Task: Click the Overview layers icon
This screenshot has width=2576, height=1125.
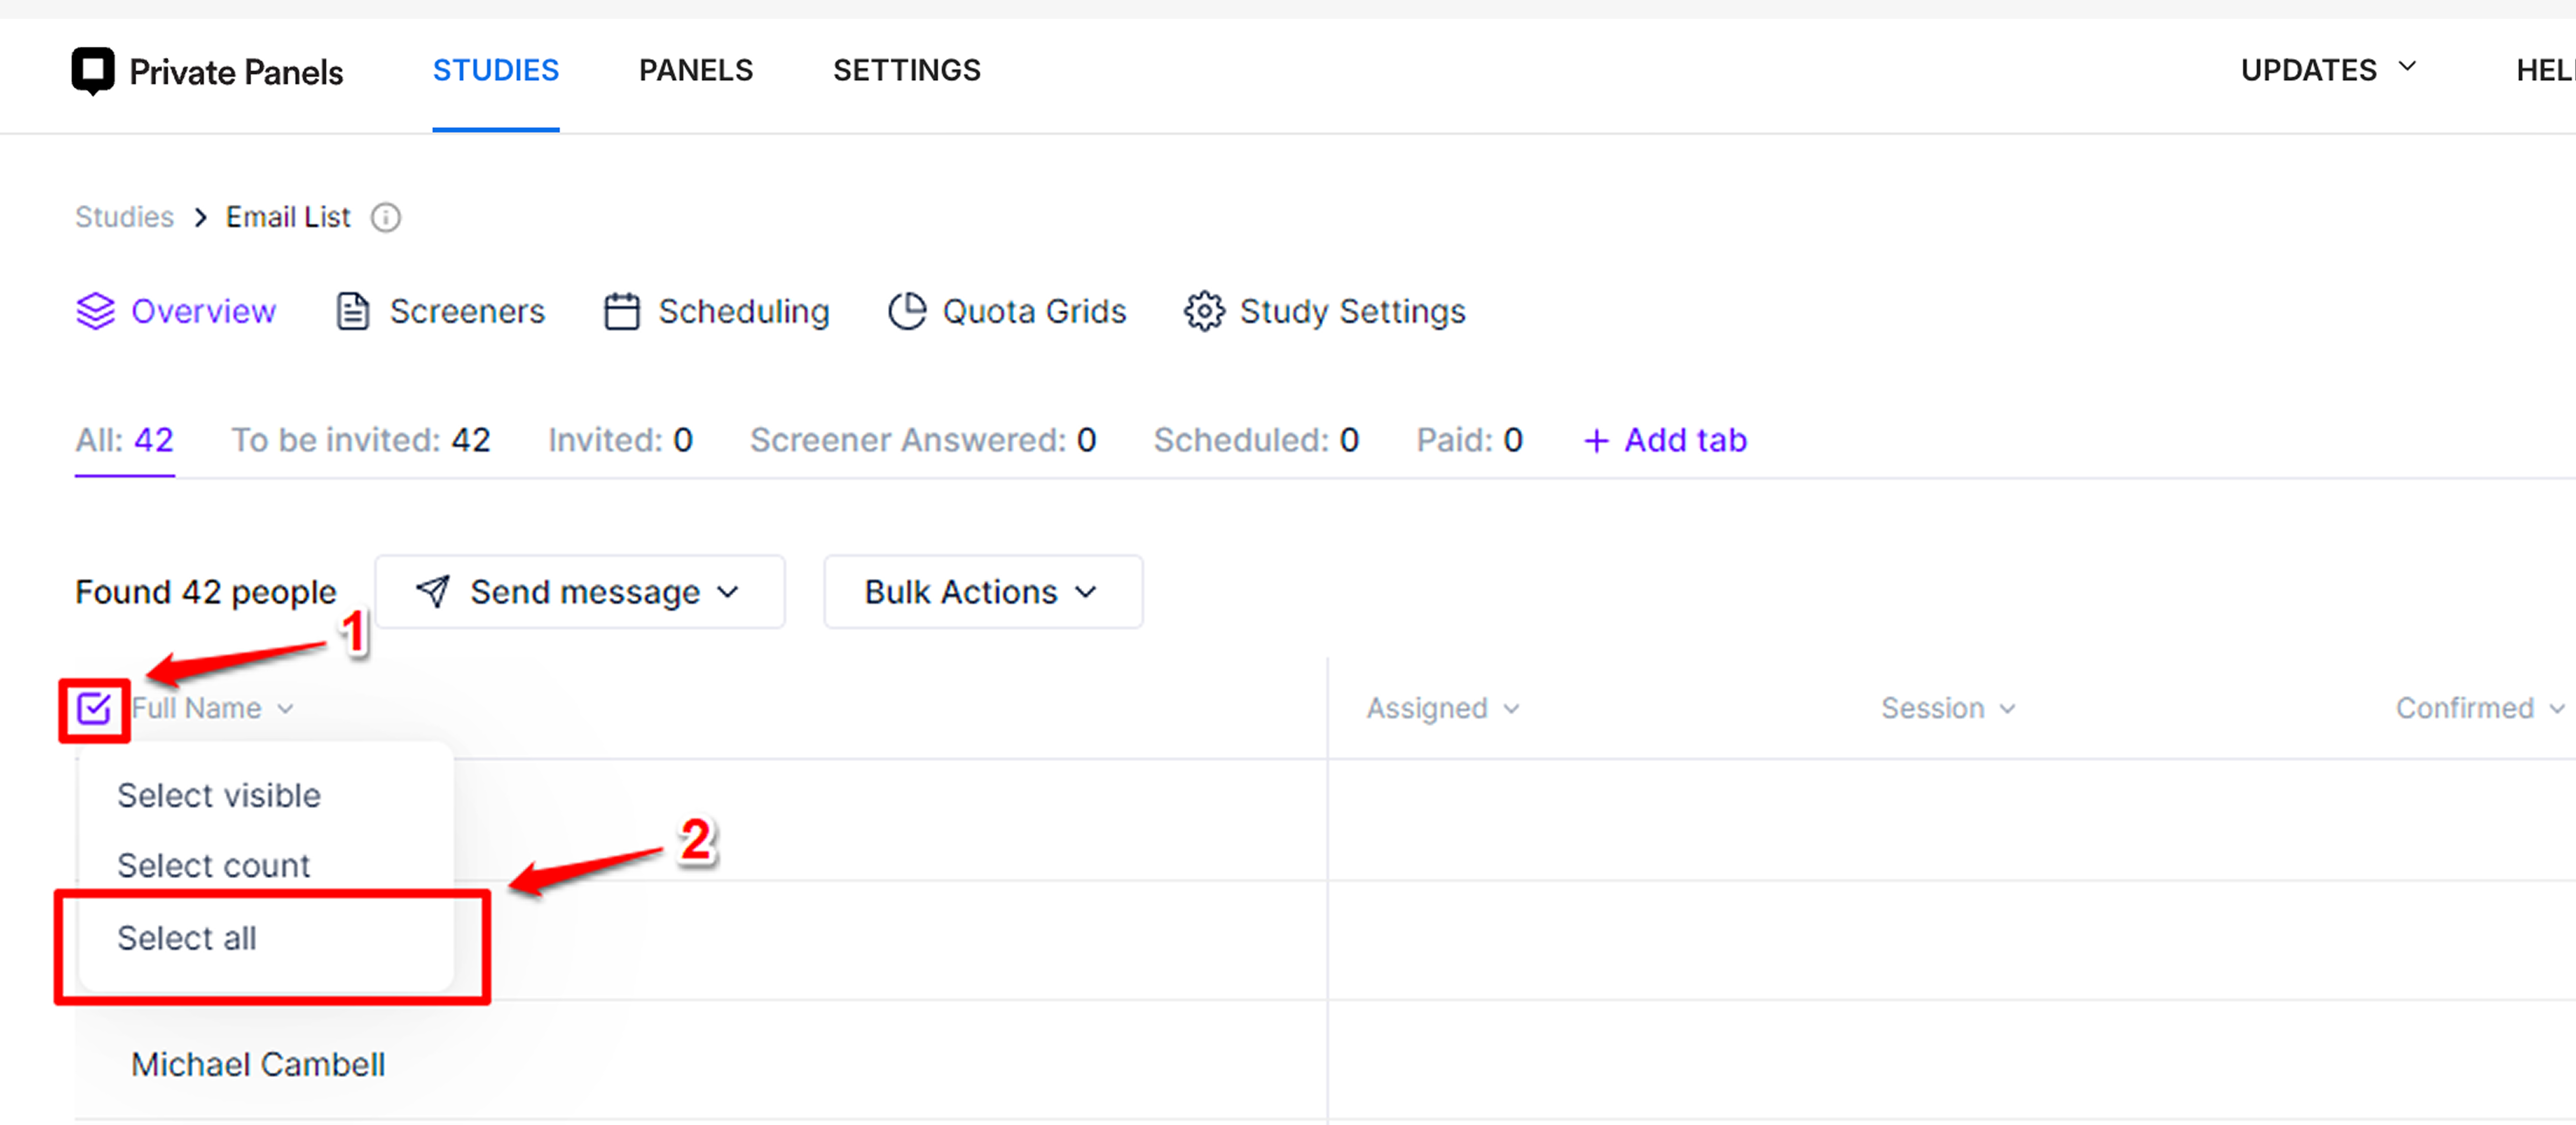Action: (96, 311)
